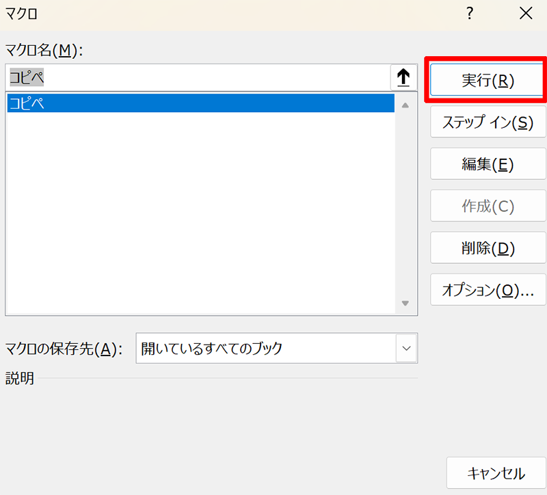The width and height of the screenshot is (547, 495).
Task: Click the macro list scrollbar track
Action: pyautogui.click(x=405, y=205)
